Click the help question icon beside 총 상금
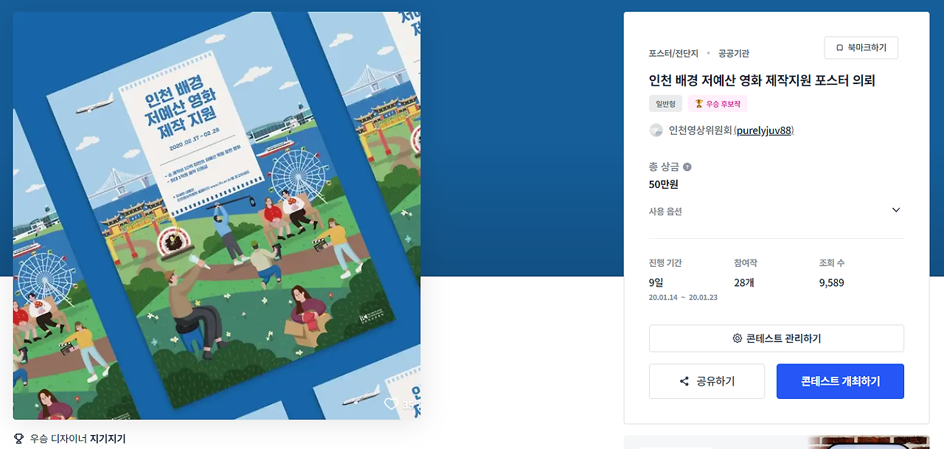 tap(687, 167)
